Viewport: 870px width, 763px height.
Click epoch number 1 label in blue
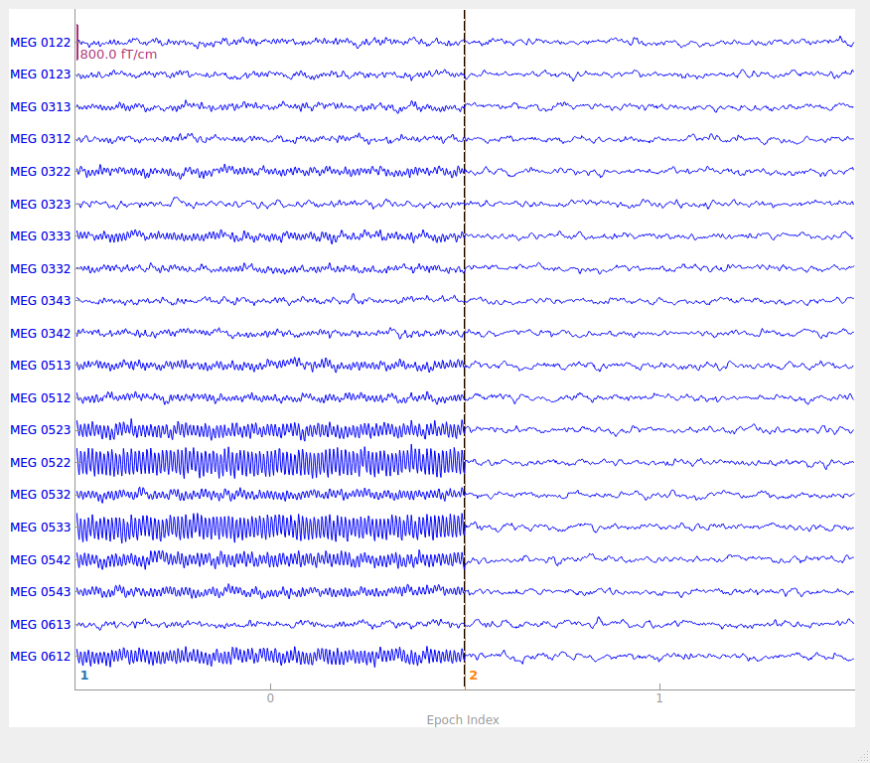tap(84, 676)
